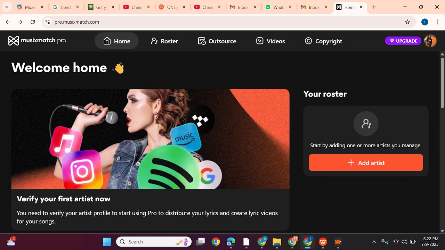Click the battery status icon

(x=413, y=242)
